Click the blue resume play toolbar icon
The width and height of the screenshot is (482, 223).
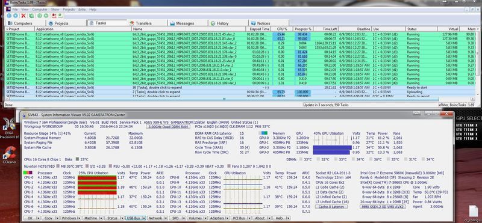(x=15, y=16)
